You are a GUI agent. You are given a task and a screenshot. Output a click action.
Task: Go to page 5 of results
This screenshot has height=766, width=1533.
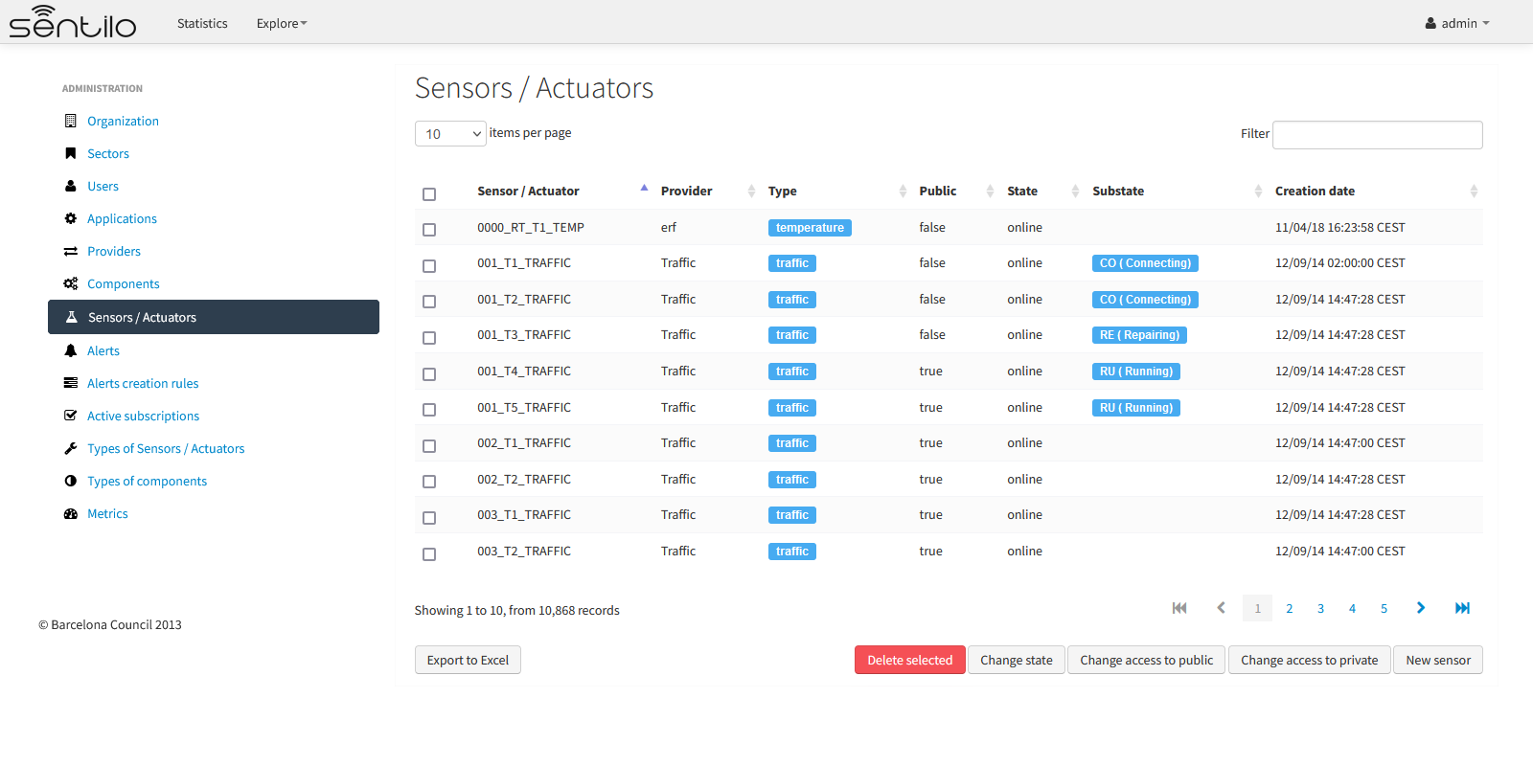(x=1384, y=608)
